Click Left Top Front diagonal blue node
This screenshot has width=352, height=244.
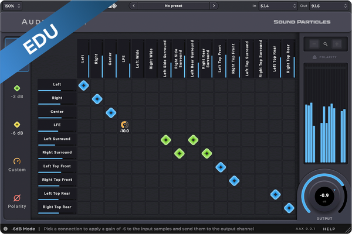[221, 167]
